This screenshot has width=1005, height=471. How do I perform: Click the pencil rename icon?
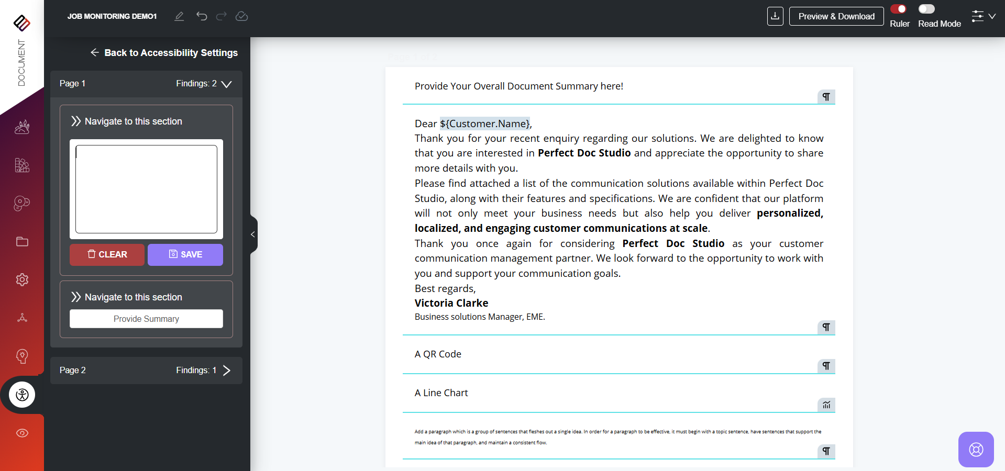click(179, 16)
